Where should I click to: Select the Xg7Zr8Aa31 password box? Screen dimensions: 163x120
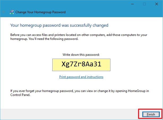point(81,65)
